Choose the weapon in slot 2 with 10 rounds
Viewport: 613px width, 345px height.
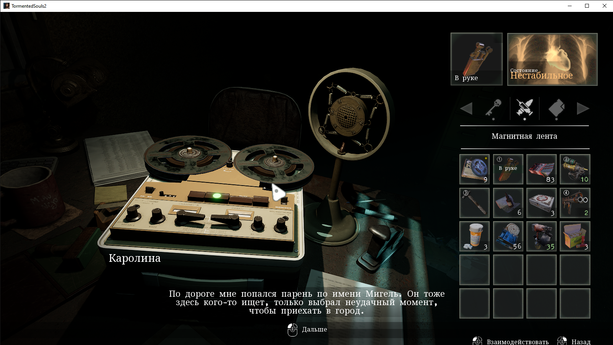[x=575, y=169]
